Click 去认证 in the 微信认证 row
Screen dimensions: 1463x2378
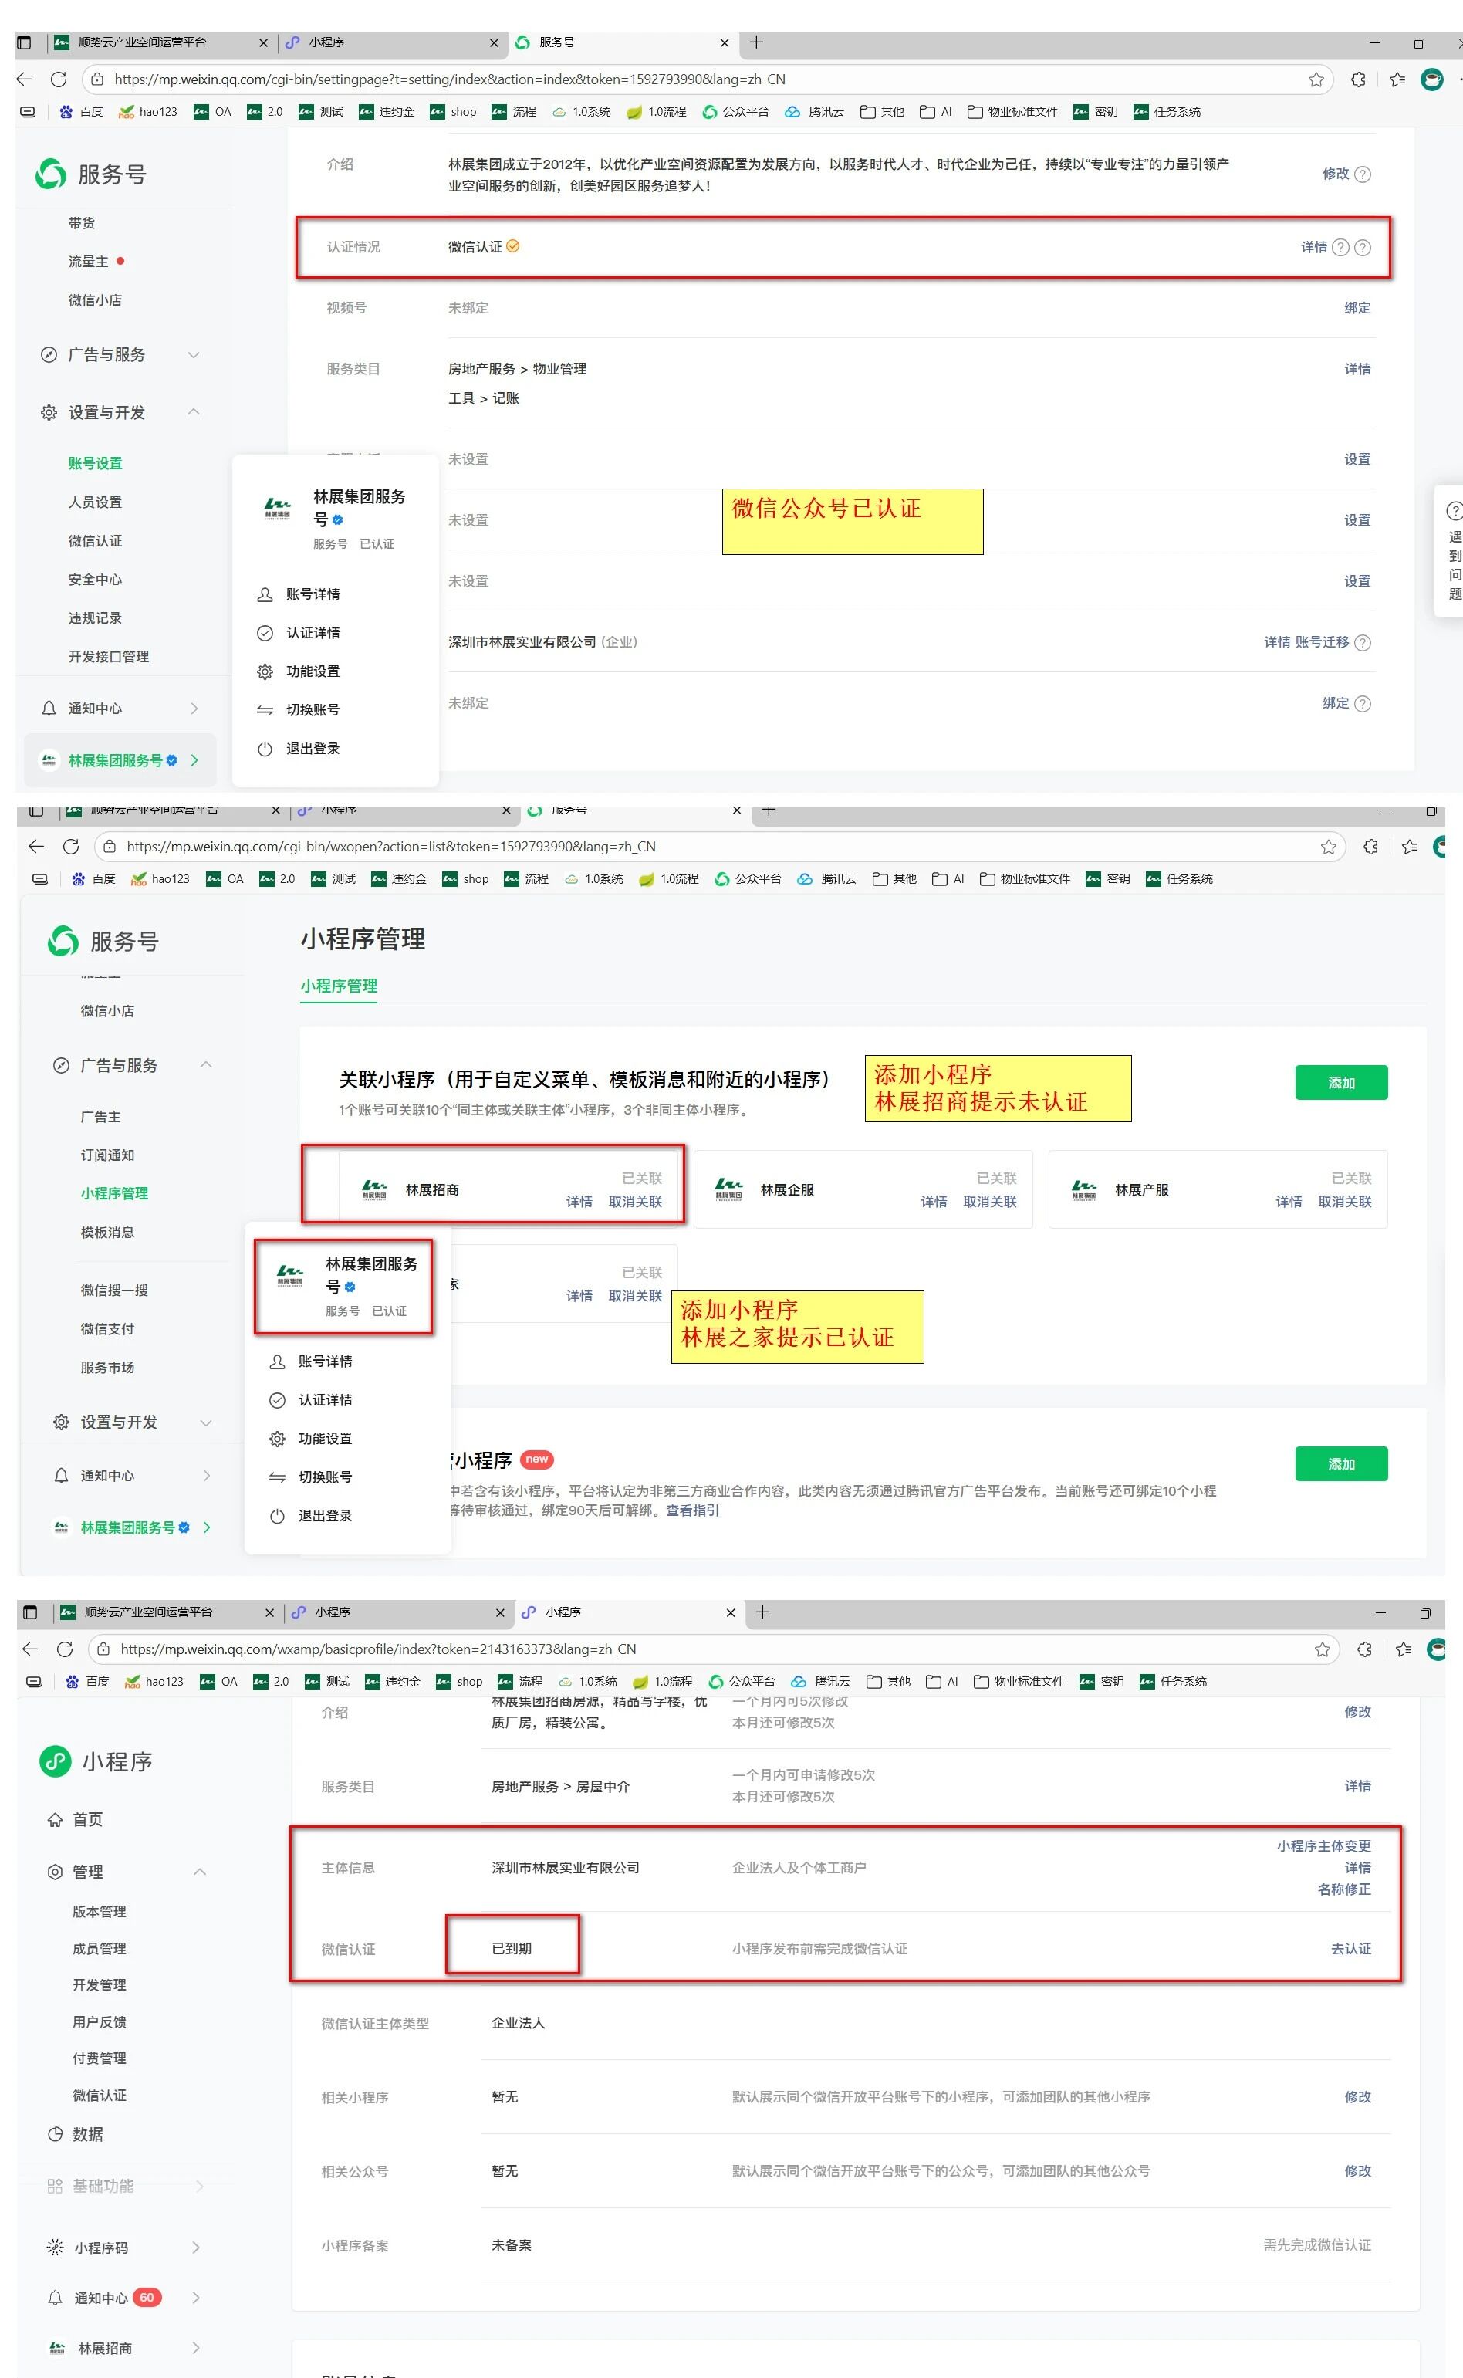coord(1352,1949)
